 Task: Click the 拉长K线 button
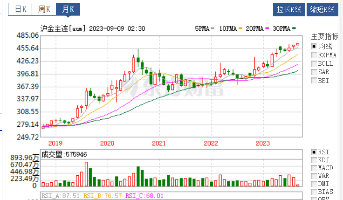pyautogui.click(x=289, y=10)
